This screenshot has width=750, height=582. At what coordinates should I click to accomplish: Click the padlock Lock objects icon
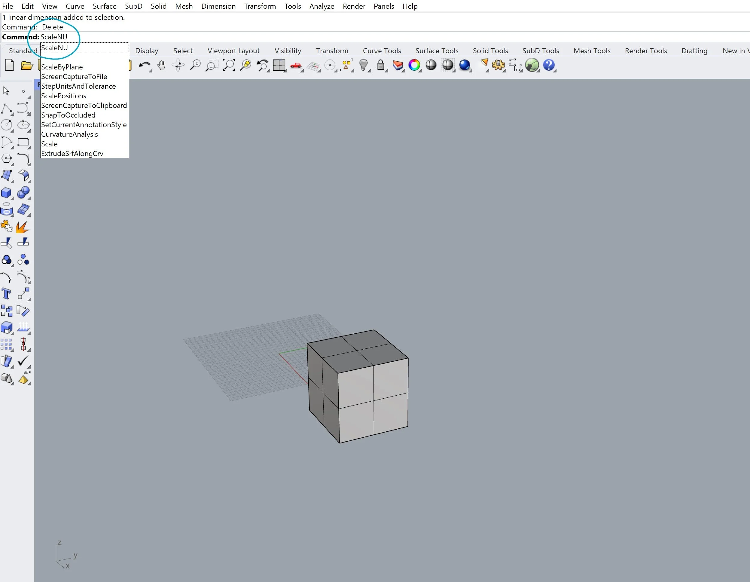380,65
